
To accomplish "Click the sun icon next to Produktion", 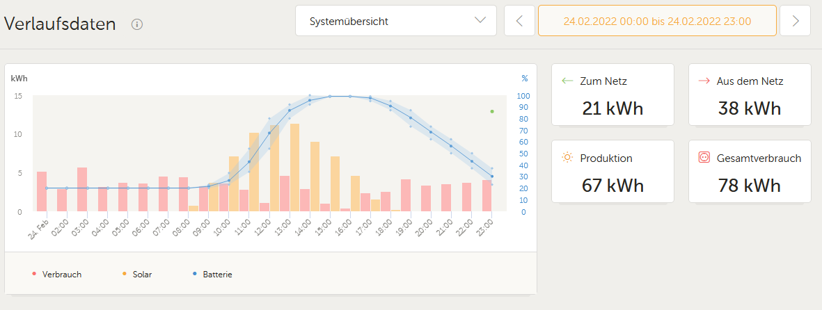I will 567,158.
